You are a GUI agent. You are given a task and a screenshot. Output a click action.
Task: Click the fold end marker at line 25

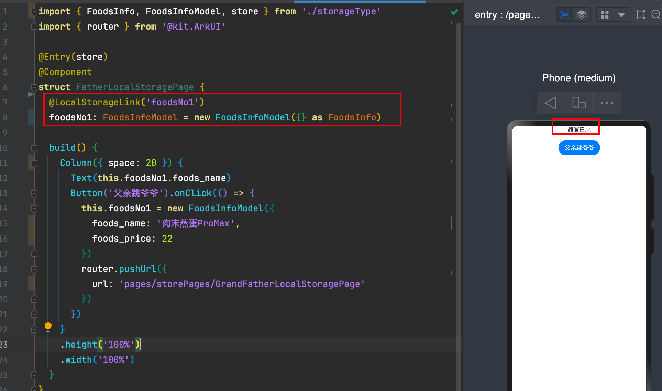[x=34, y=374]
